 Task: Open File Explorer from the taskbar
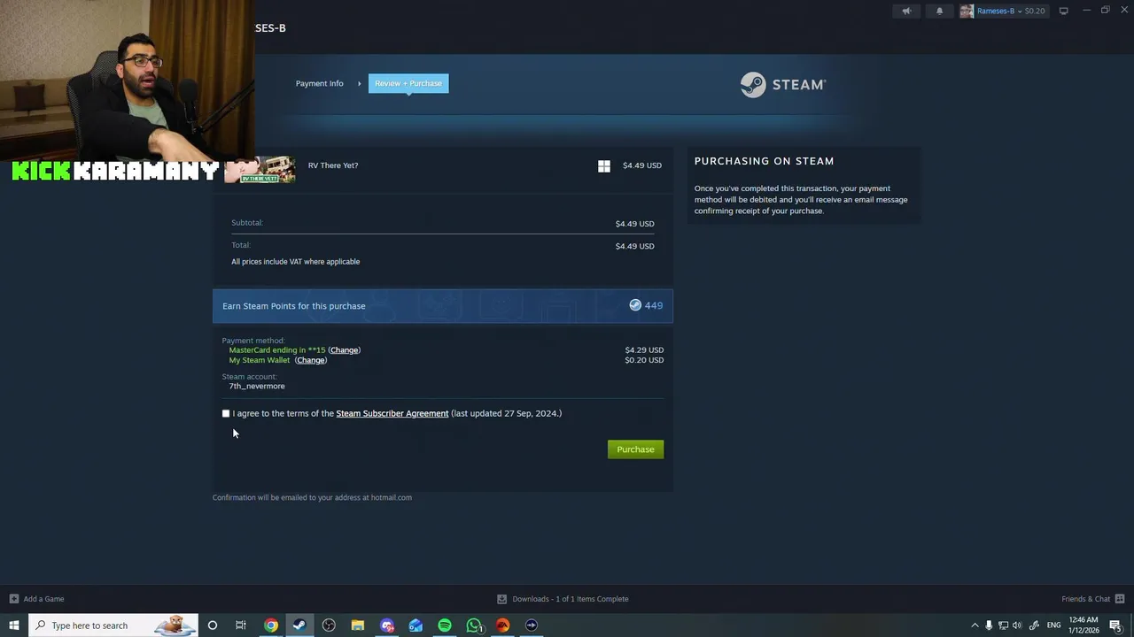point(358,625)
